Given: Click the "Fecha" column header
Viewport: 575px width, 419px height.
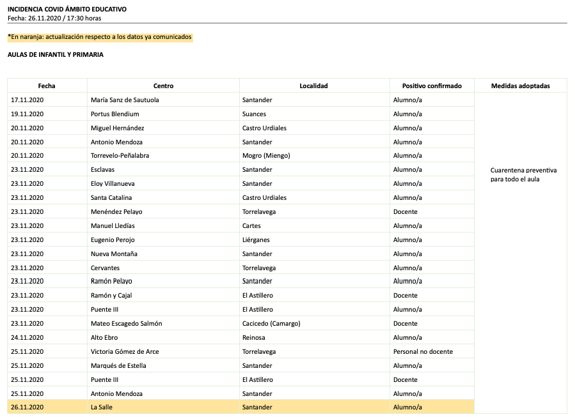Looking at the screenshot, I should coord(47,86).
